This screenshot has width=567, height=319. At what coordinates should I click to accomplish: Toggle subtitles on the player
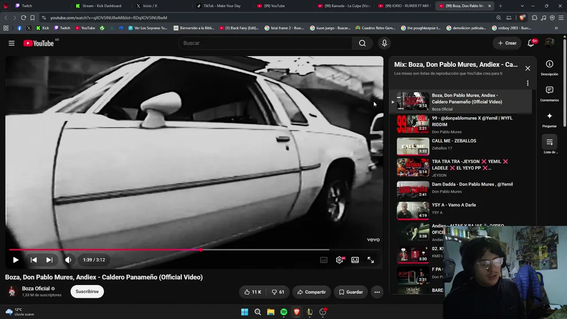coord(324,260)
